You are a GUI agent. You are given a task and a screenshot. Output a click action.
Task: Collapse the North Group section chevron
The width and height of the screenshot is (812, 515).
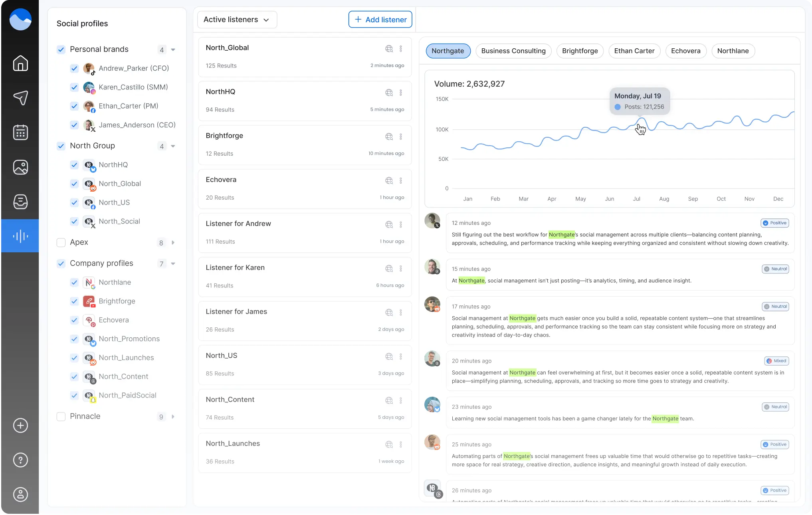pyautogui.click(x=173, y=146)
